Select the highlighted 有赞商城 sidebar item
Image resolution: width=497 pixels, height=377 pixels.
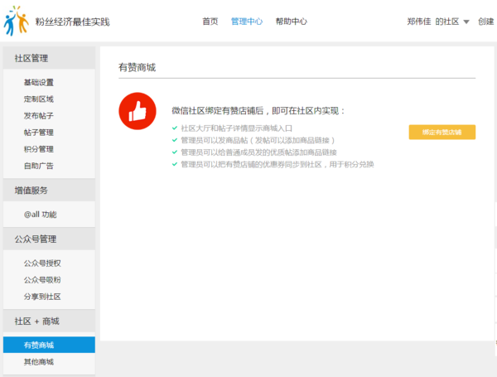click(49, 345)
